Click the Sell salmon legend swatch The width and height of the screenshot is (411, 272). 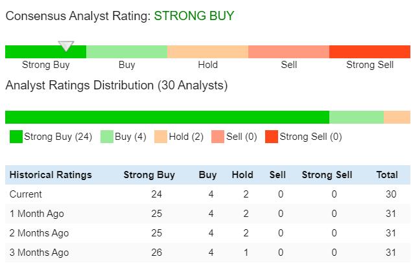click(218, 137)
